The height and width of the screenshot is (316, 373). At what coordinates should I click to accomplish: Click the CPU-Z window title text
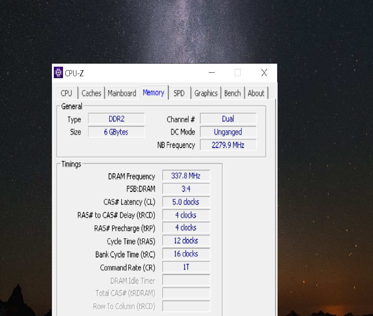point(74,73)
